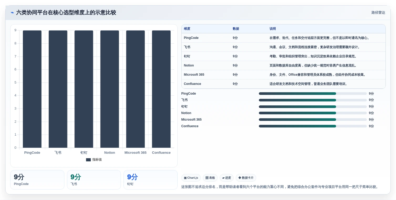The image size is (396, 200).
Task: Click the PingCode progress bar
Action: [313, 94]
